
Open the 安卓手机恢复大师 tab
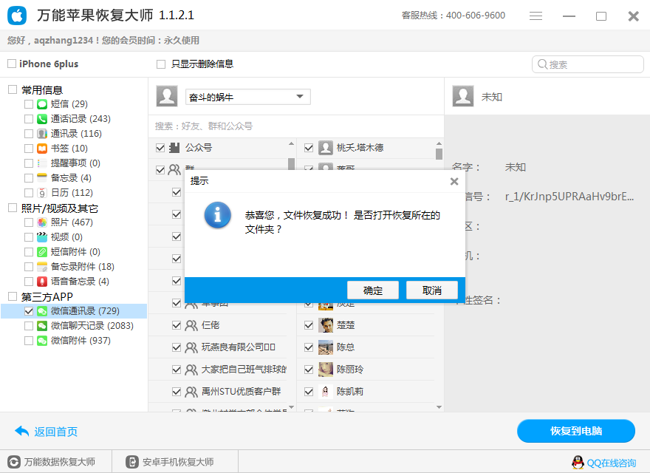click(x=175, y=462)
